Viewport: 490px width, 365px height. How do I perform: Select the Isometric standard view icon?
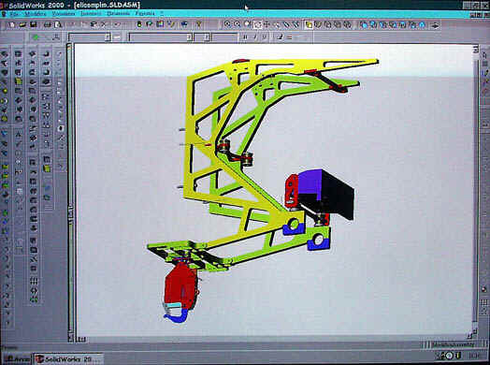423,24
